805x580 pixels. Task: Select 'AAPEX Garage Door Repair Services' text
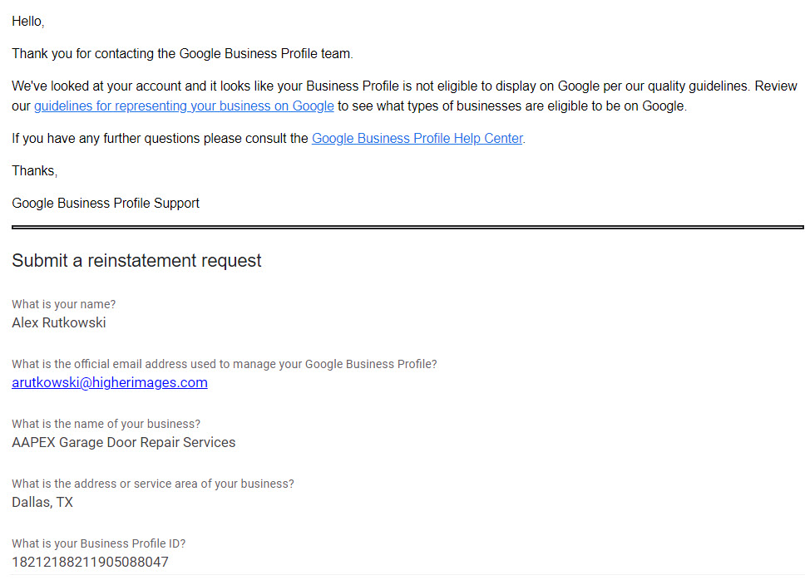click(124, 442)
